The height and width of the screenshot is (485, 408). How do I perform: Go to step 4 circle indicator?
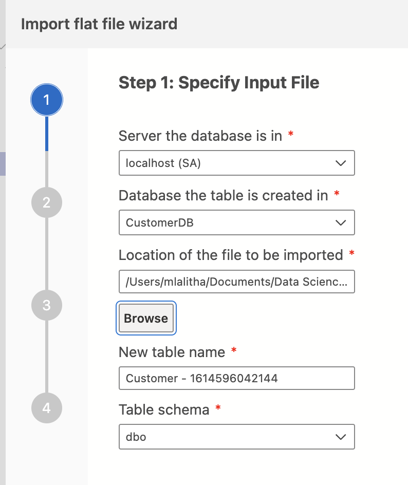(x=46, y=408)
